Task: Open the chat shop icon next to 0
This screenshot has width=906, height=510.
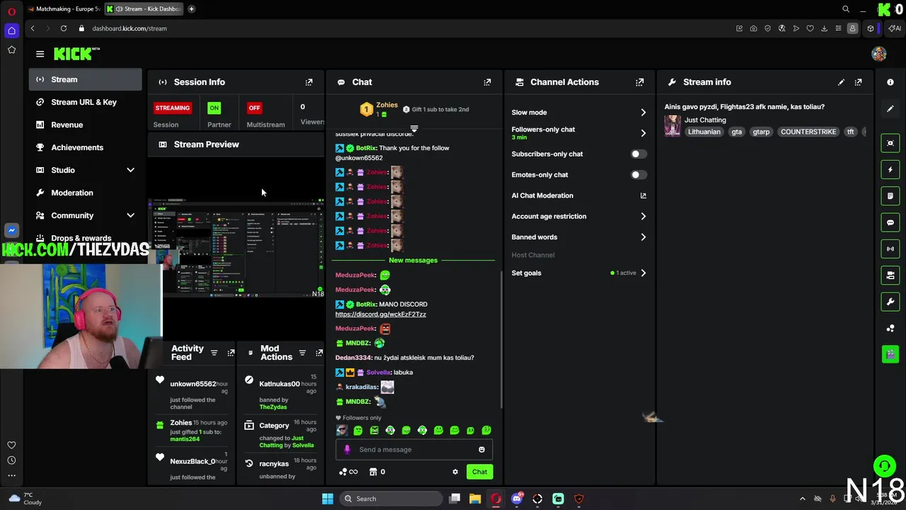Action: [373, 472]
